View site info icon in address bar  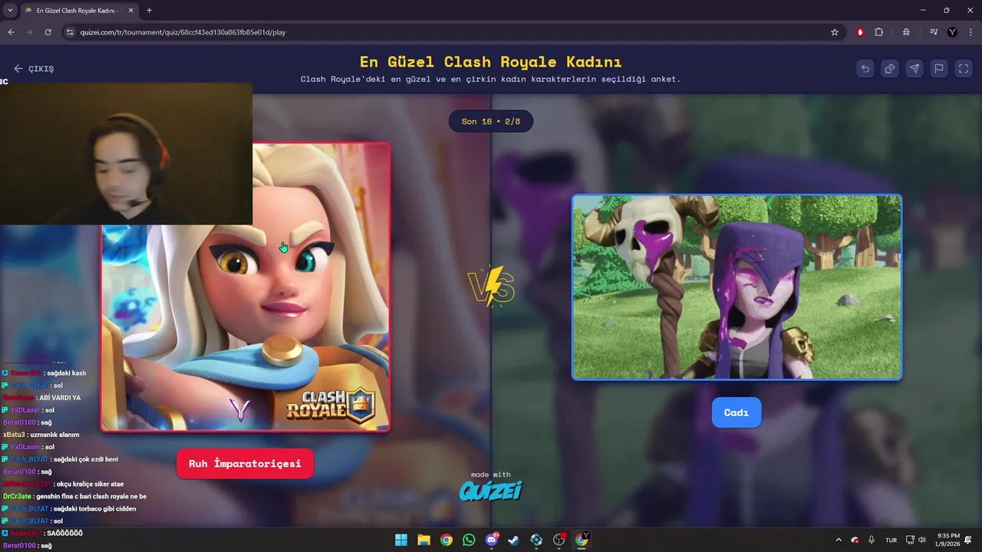[x=70, y=32]
